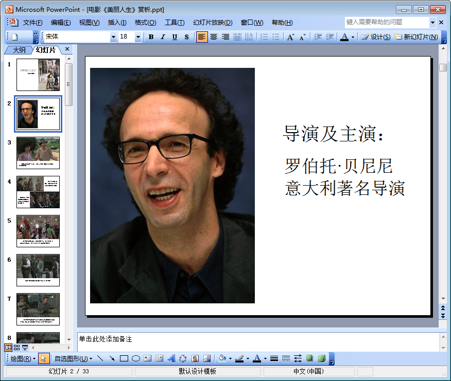The height and width of the screenshot is (381, 451).
Task: Insert Clip Art icon
Action: [195, 358]
